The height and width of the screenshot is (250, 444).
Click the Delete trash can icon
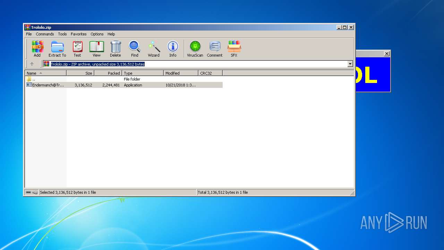point(116,49)
